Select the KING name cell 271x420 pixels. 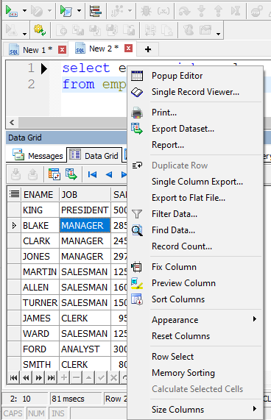click(x=40, y=210)
